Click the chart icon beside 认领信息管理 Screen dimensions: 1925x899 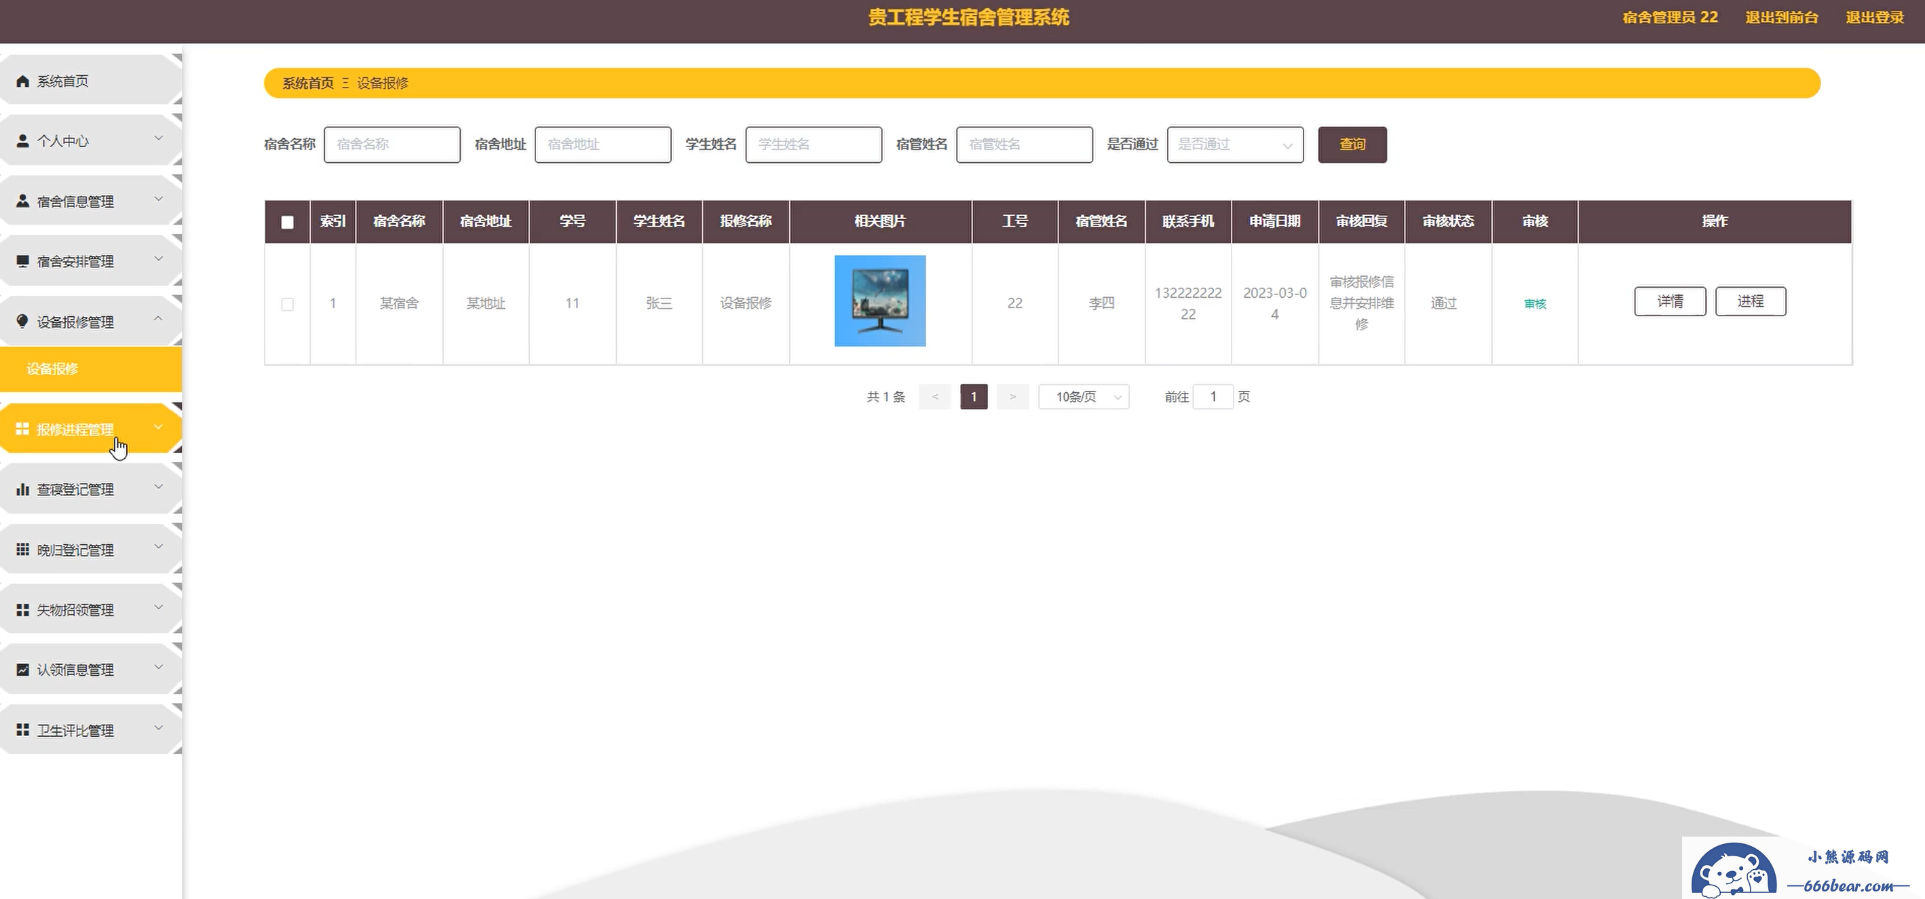tap(22, 670)
